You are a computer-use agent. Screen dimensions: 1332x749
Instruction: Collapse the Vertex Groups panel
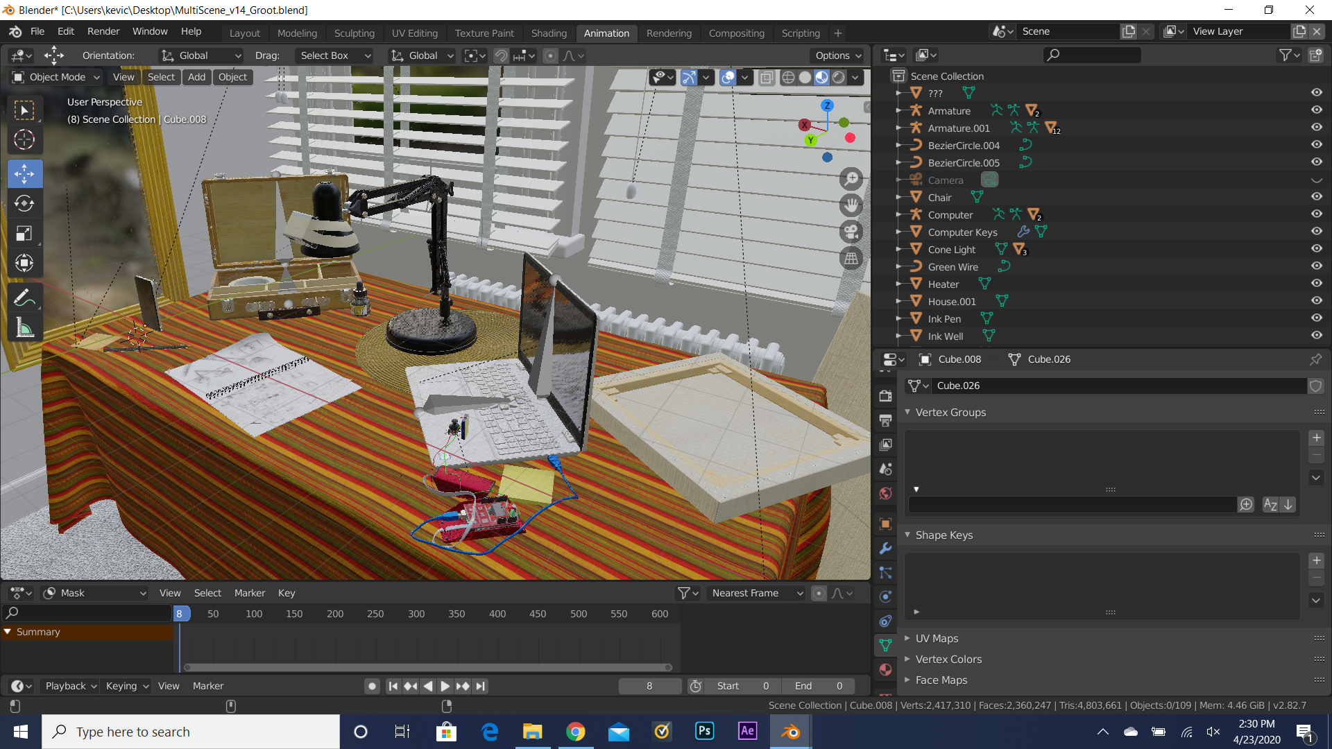pyautogui.click(x=950, y=412)
